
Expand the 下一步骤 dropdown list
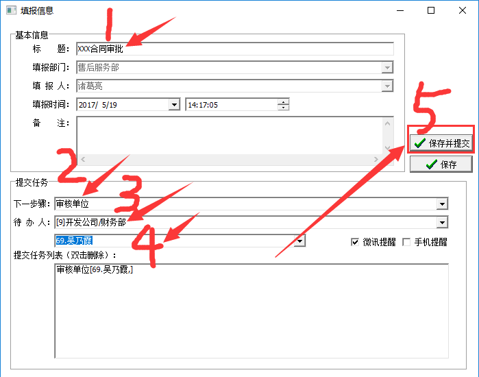click(x=442, y=204)
